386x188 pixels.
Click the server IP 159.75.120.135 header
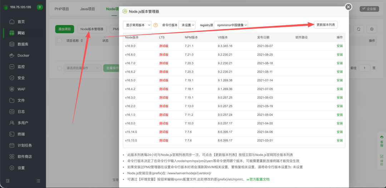coord(21,7)
